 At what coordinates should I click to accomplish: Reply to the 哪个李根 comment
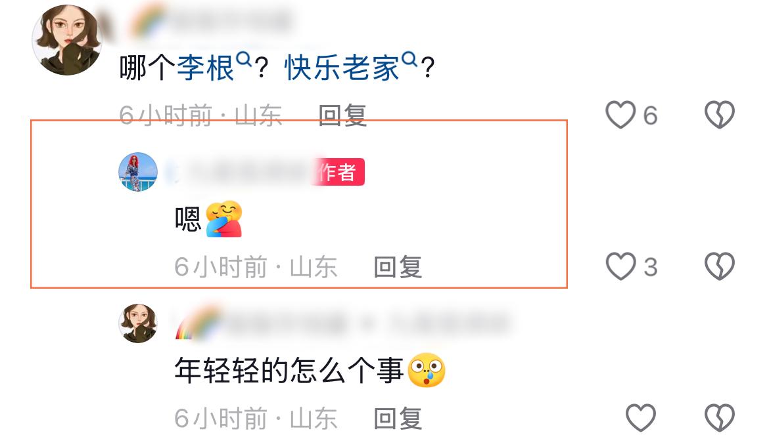[342, 115]
